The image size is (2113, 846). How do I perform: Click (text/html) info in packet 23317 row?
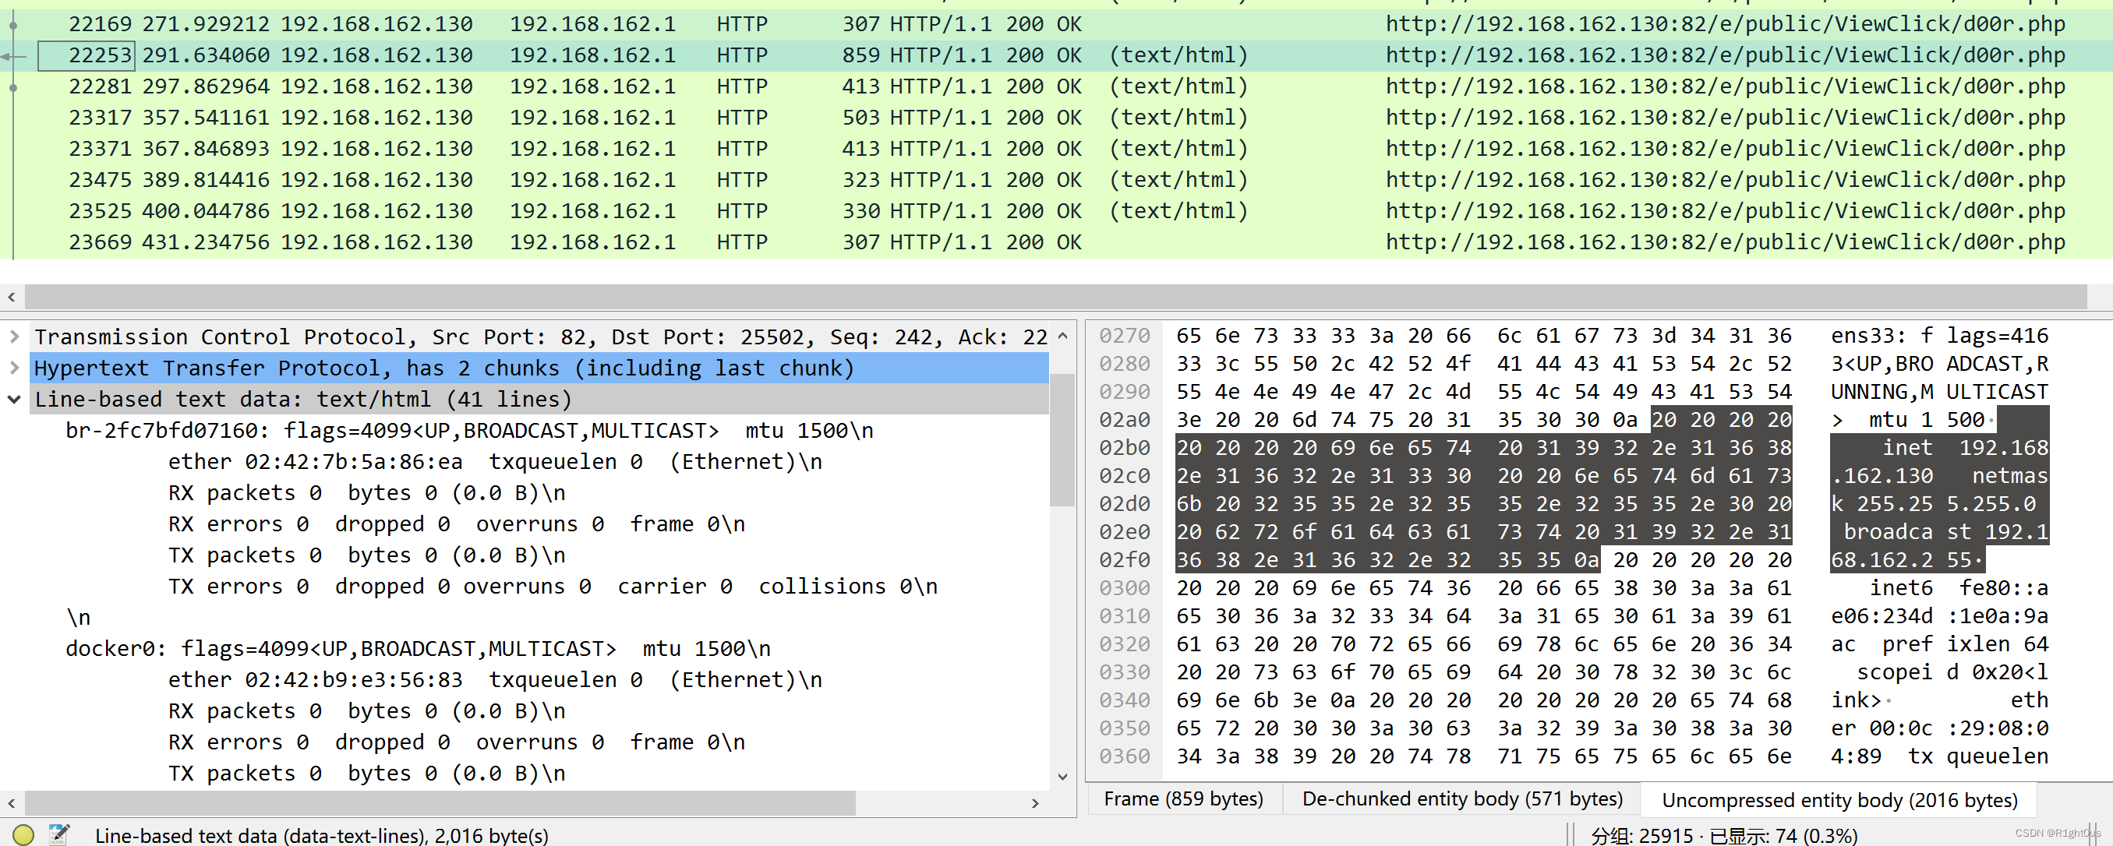1178,117
